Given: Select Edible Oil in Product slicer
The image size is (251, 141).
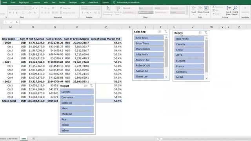Looking at the screenshot, I should (77, 103).
